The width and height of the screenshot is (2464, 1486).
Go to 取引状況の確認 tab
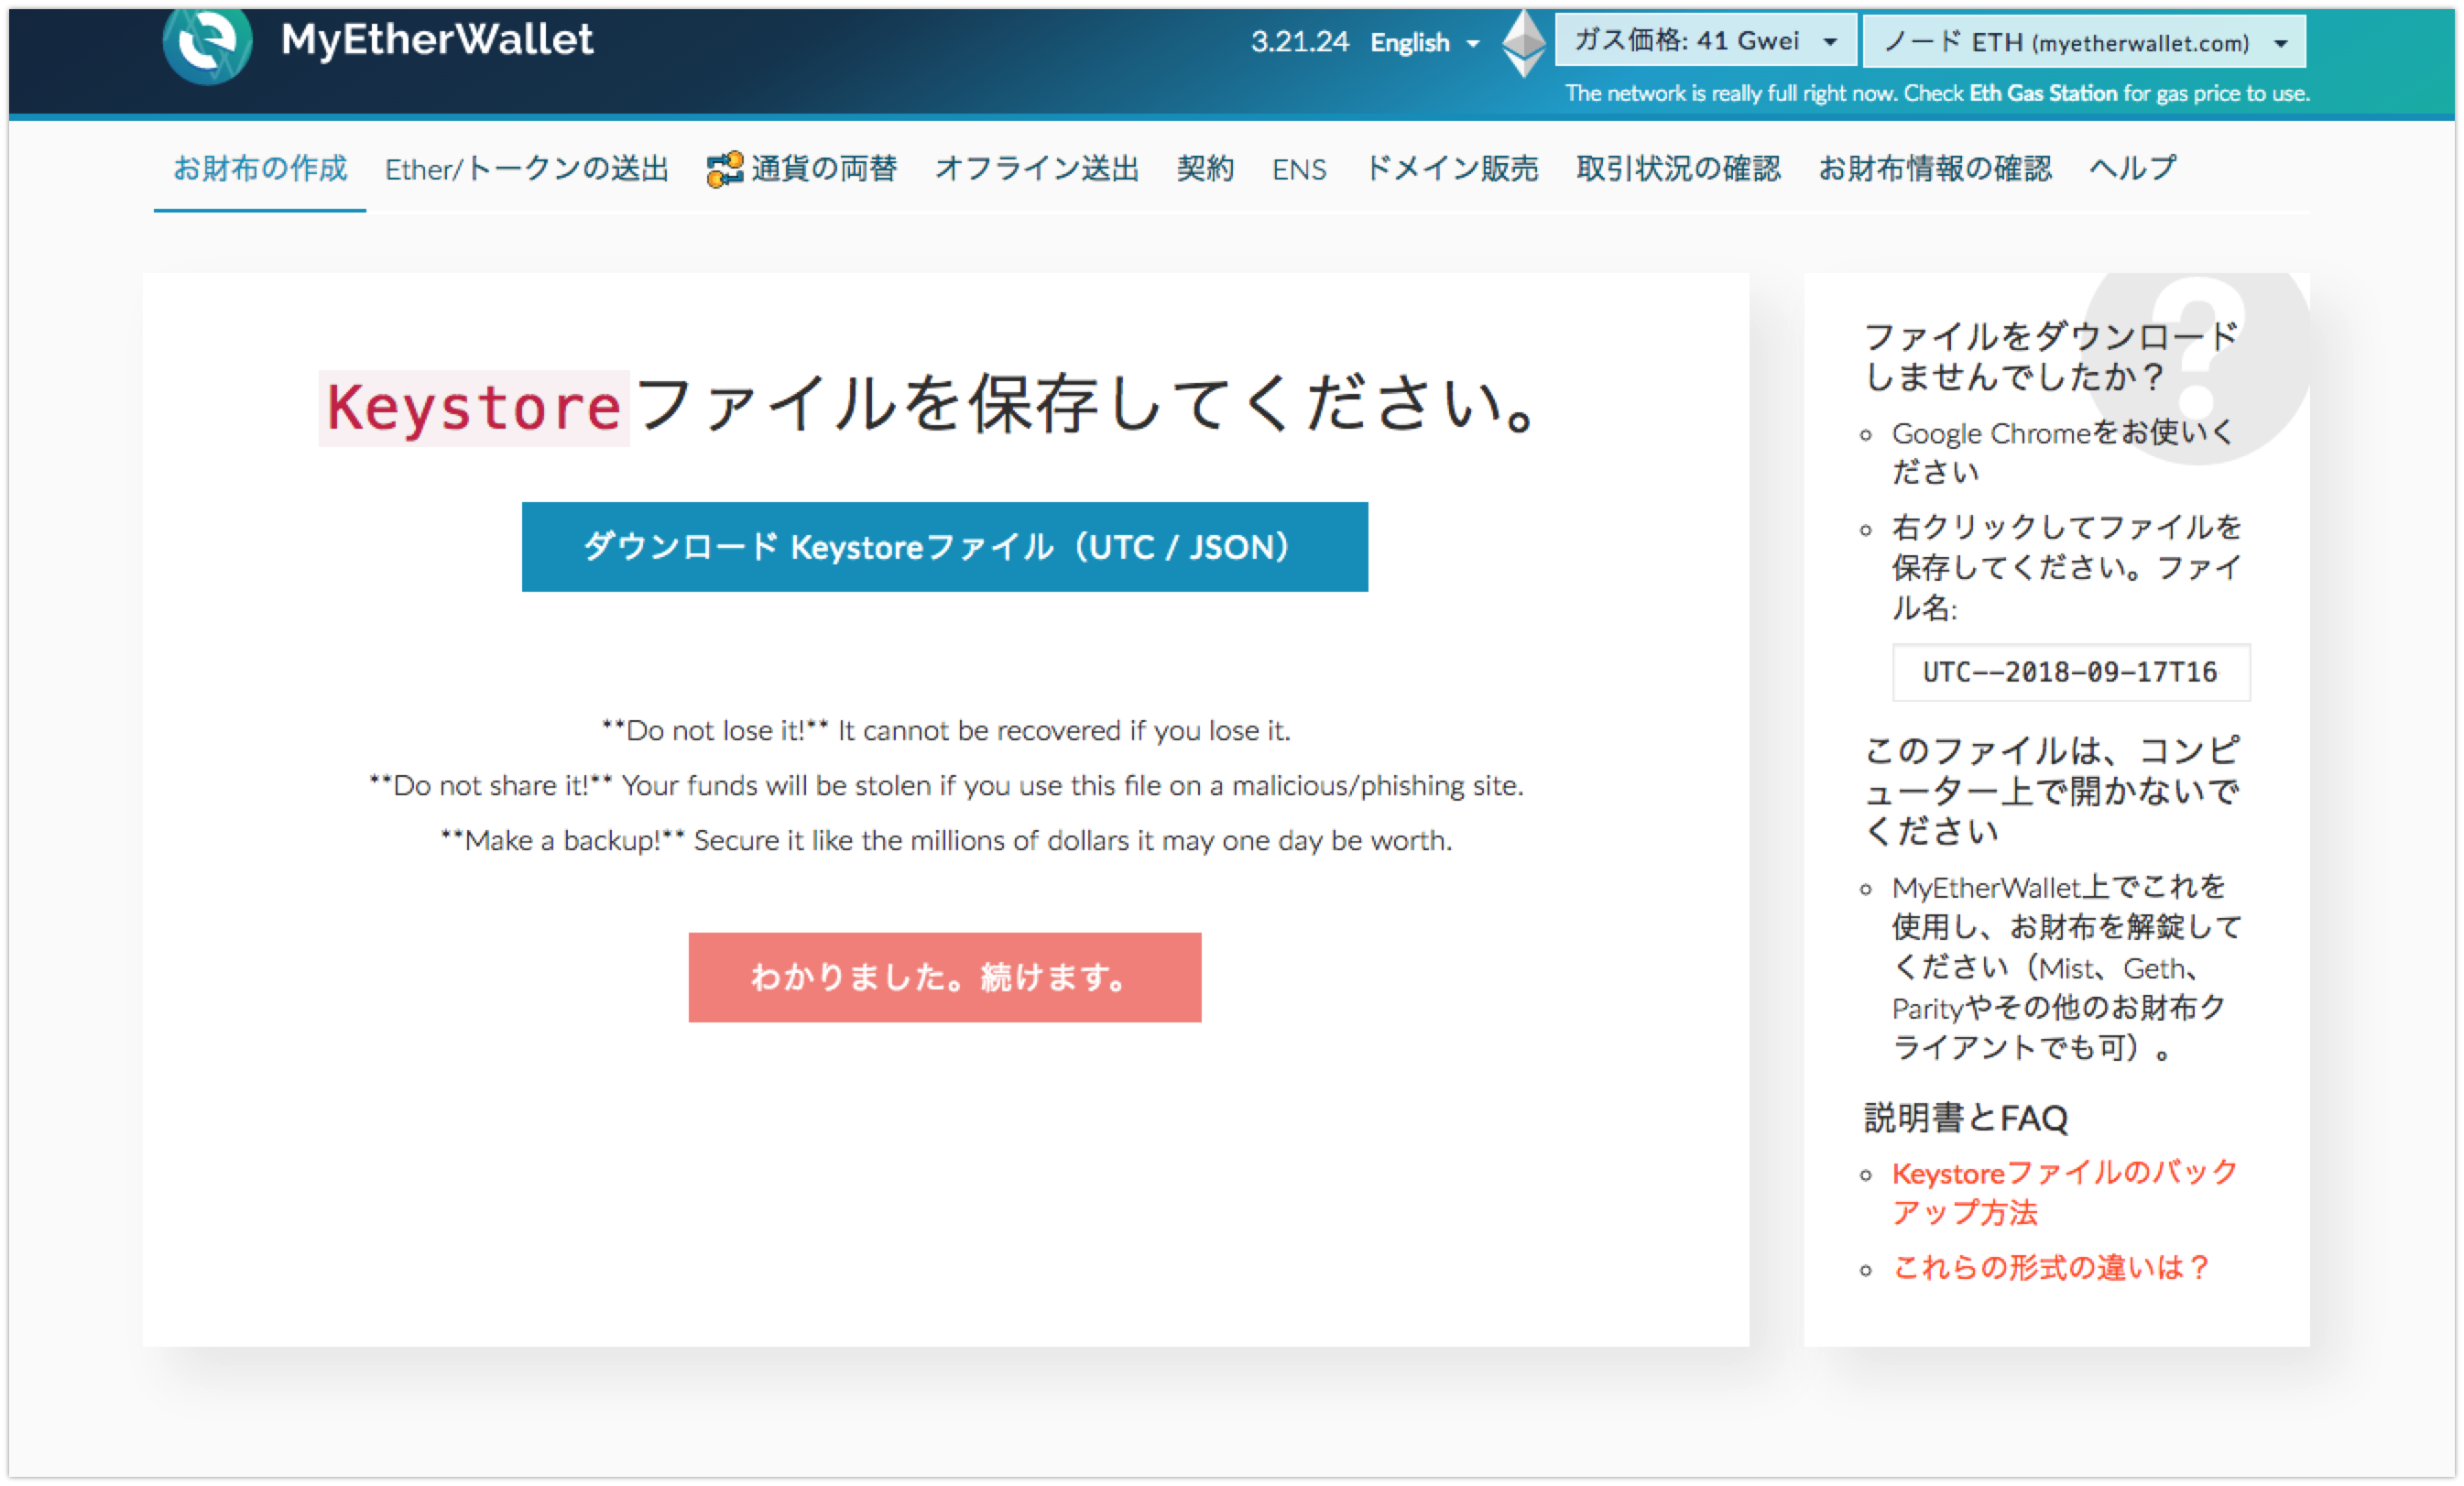(x=1678, y=169)
